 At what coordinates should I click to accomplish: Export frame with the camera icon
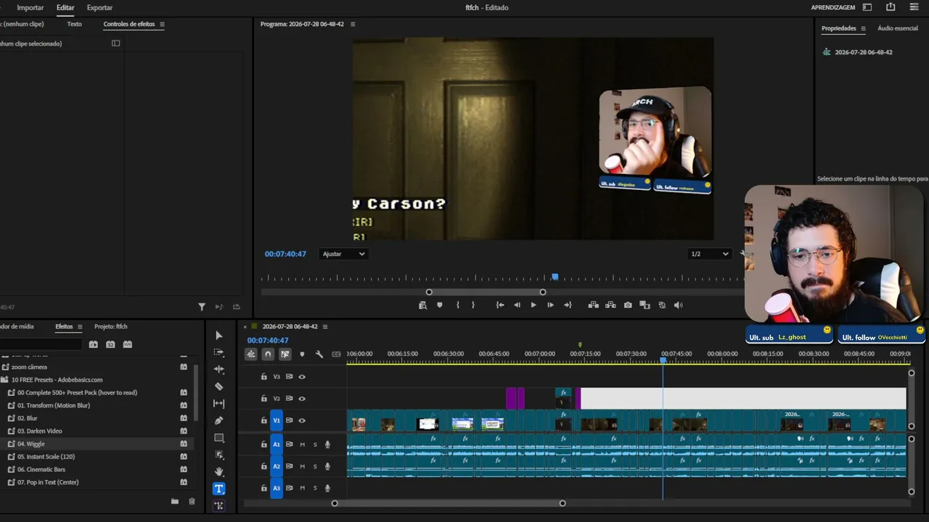tap(628, 305)
